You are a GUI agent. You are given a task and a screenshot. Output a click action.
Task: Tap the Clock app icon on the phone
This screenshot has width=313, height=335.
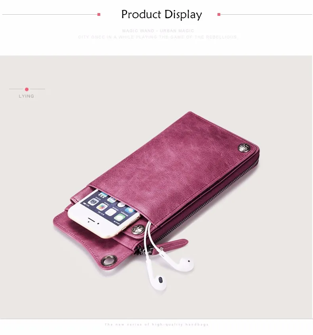(121, 205)
